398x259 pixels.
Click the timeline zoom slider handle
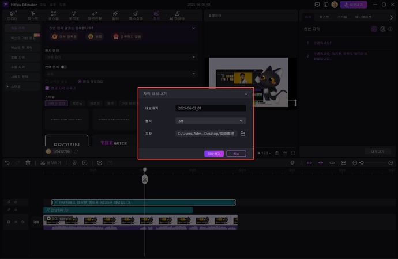(362, 163)
